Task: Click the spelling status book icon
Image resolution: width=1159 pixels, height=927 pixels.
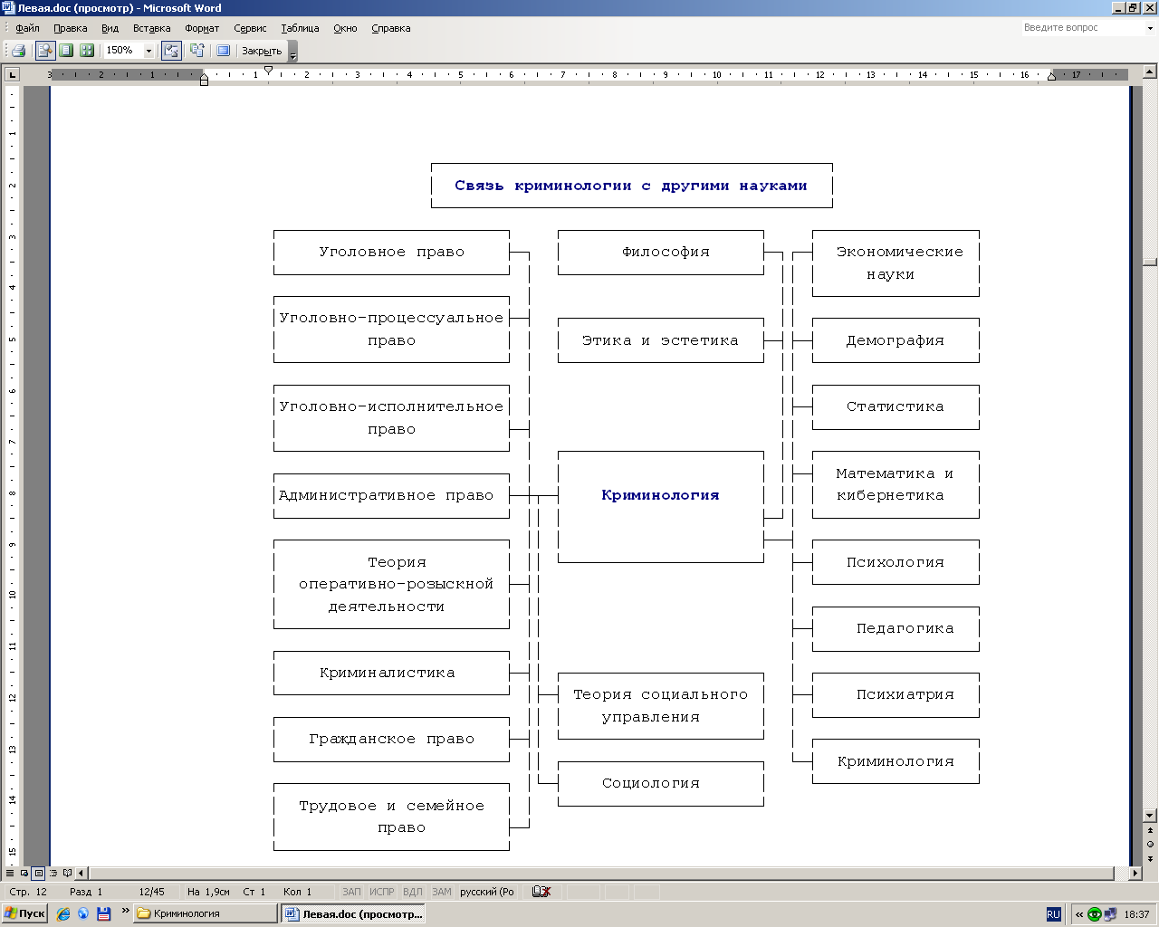Action: click(x=541, y=892)
